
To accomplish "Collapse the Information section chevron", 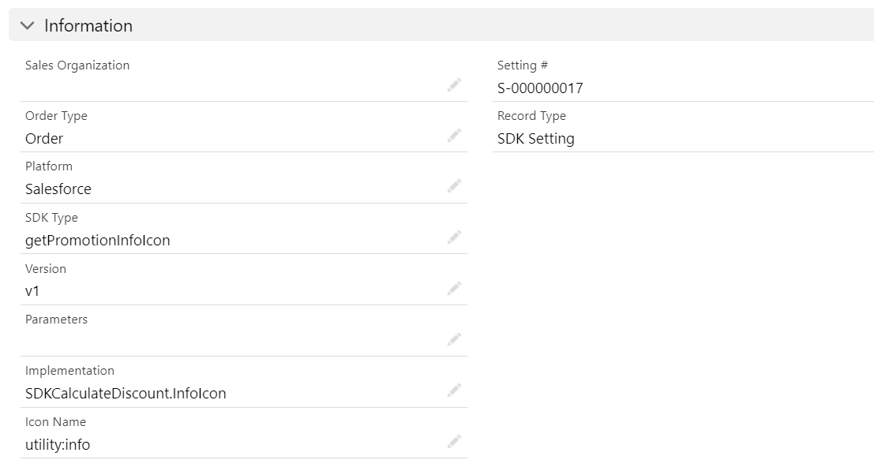I will coord(28,26).
